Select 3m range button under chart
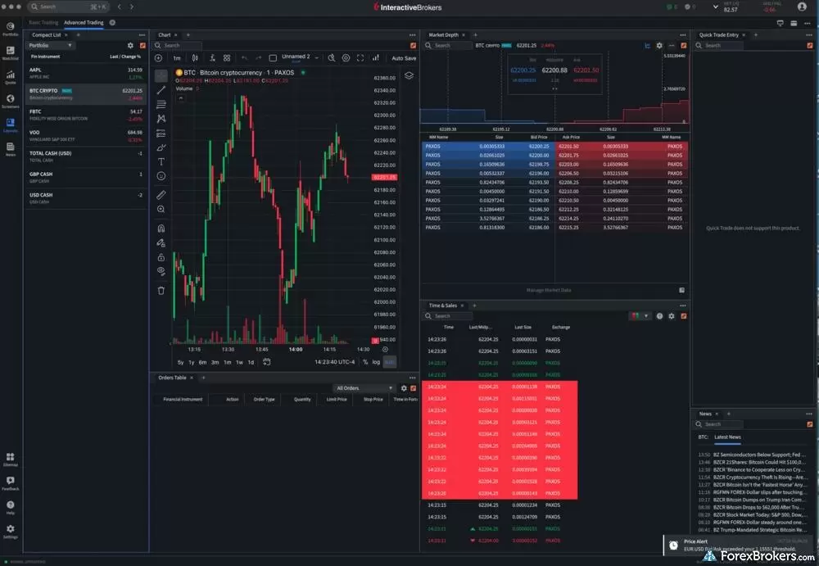Image resolution: width=819 pixels, height=566 pixels. pos(215,362)
